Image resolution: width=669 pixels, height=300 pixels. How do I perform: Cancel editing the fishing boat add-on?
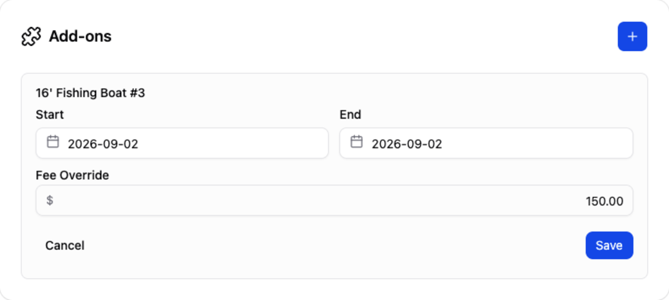coord(65,245)
